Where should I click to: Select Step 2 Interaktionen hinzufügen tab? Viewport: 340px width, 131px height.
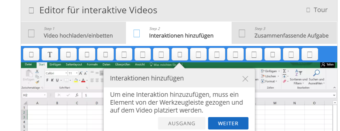tap(179, 33)
